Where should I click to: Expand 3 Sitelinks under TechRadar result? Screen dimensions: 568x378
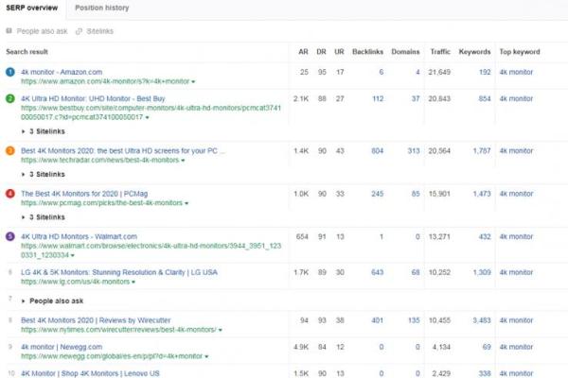coord(44,174)
